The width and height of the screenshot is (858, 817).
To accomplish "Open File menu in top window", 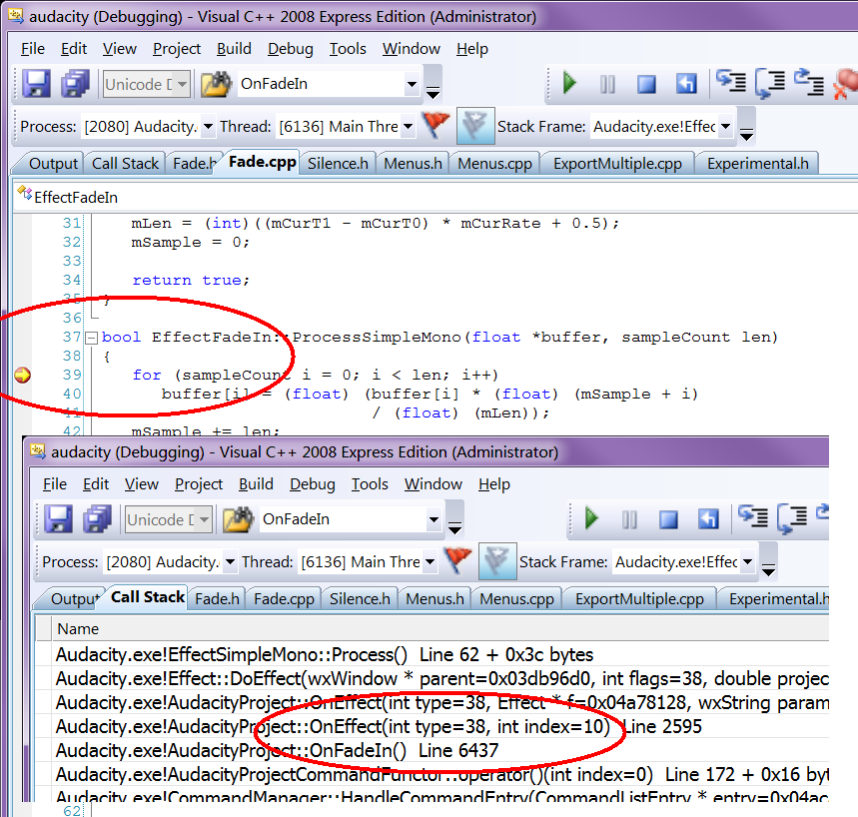I will 33,49.
